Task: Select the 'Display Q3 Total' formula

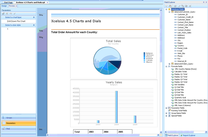Action: 181,80
